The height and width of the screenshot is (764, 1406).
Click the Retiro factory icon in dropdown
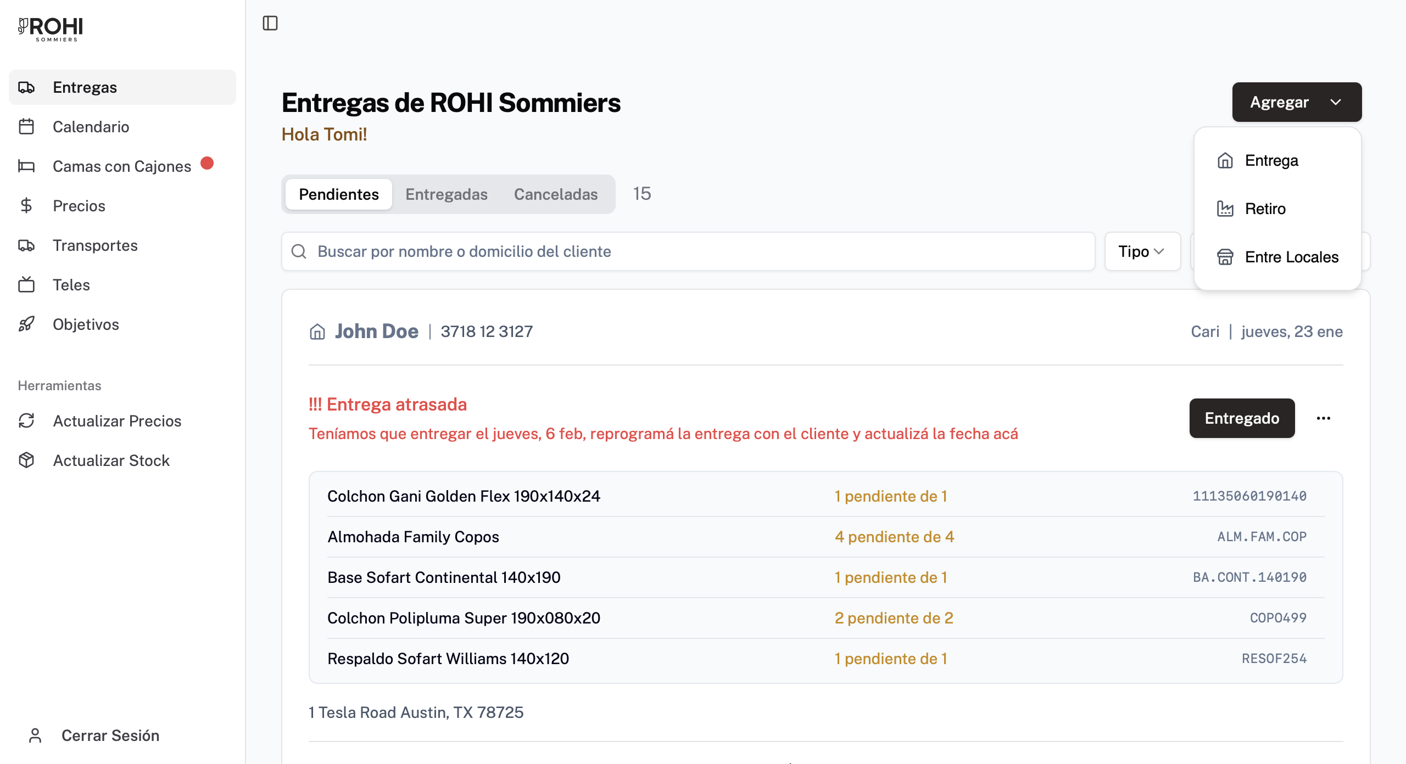coord(1225,209)
